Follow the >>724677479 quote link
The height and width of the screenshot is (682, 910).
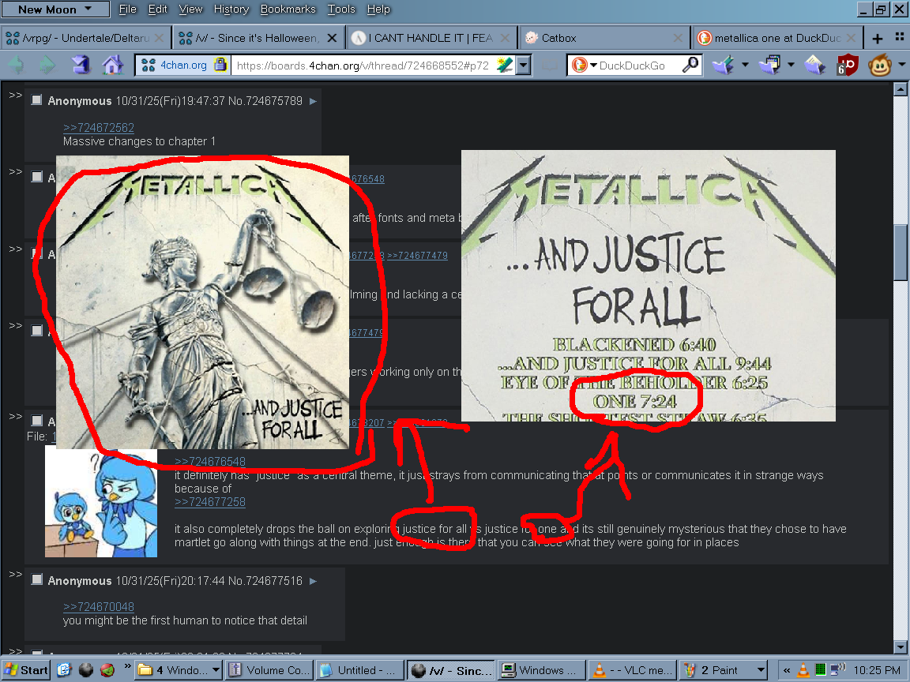[417, 255]
